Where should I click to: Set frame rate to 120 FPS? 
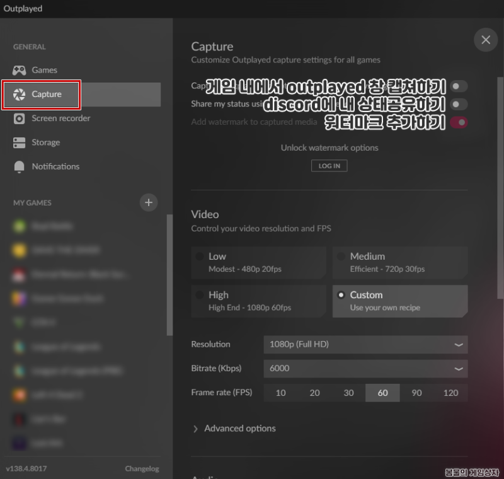(450, 393)
